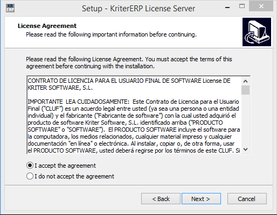
Task: Close the KriterERP License Server setup
Action: (261, 6)
